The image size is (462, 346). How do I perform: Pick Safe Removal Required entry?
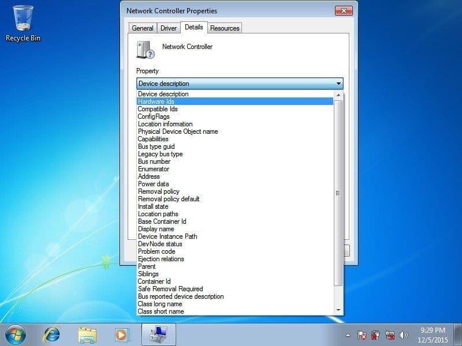235,289
